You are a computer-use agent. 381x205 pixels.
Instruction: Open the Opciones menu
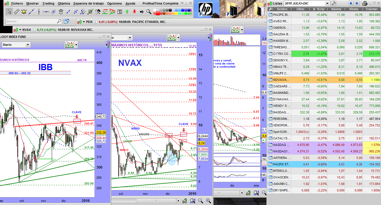[x=115, y=3]
